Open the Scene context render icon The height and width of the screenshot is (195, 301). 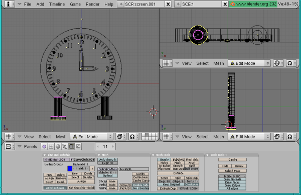coord(78,147)
